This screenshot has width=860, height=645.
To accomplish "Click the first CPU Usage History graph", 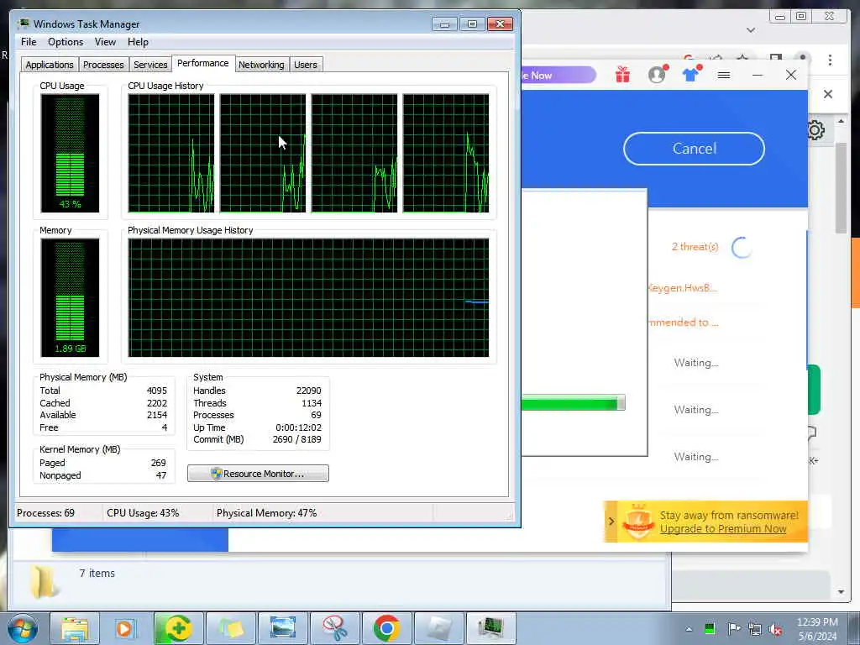I will click(171, 153).
